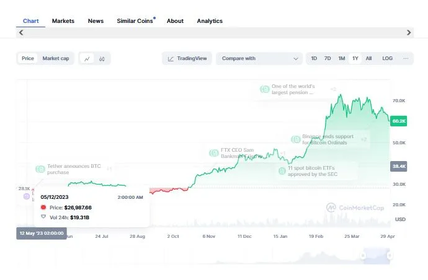Switch to the Chart tab
Image resolution: width=428 pixels, height=280 pixels.
tap(30, 21)
